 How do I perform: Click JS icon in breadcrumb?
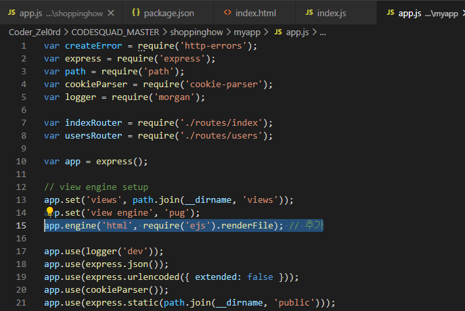click(x=278, y=32)
